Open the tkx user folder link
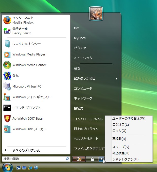The width and height of the screenshot is (157, 172). 76,28
